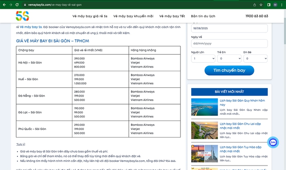Open the Chrome three-dot menu
Viewport: 286px width, 170px height.
282,5
